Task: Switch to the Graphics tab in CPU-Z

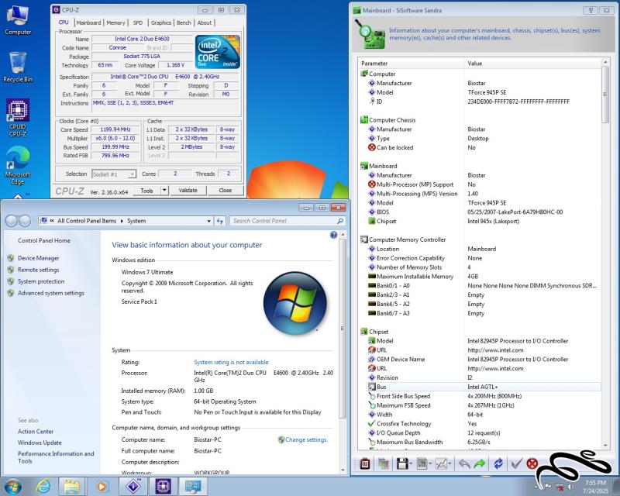Action: click(161, 23)
